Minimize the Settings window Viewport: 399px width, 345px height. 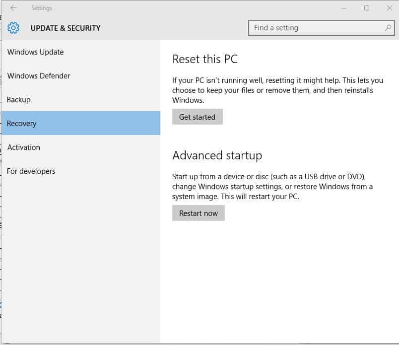344,8
